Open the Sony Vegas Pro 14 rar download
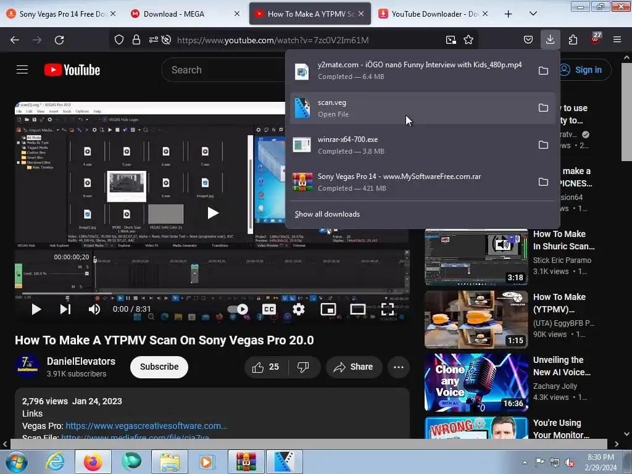632x474 pixels. (411, 182)
